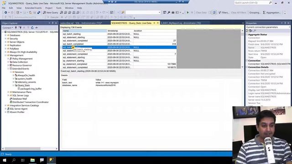This screenshot has height=164, width=292.
Task: Select the Database Mail item
Action: pos(19,99)
